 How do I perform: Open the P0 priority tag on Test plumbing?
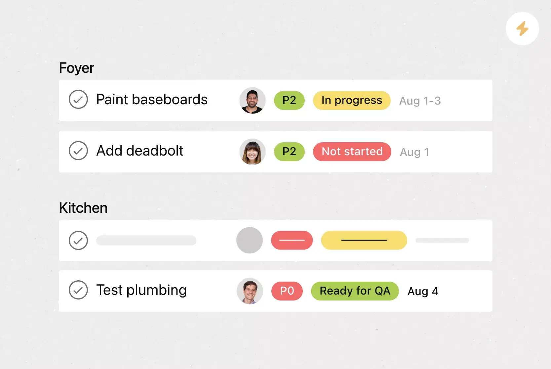point(287,291)
